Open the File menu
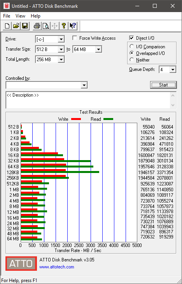 7,16
